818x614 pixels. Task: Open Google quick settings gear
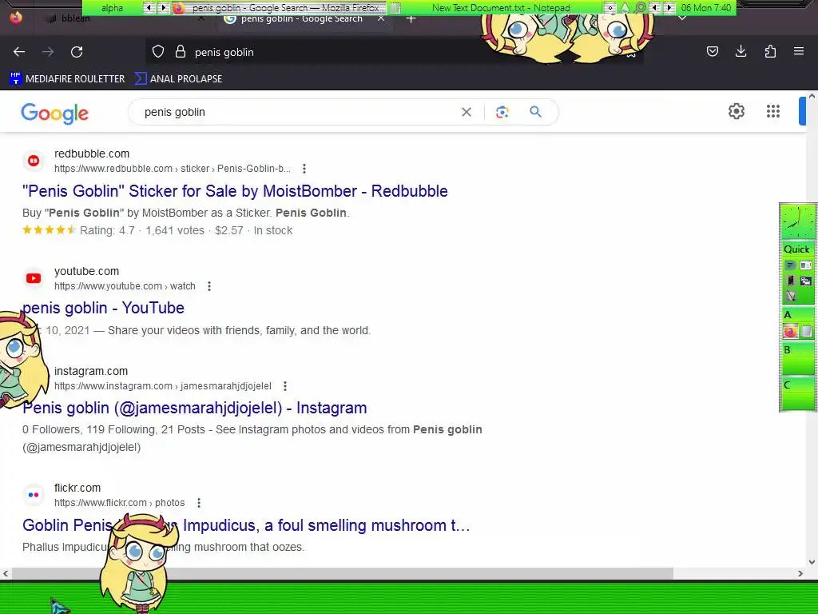tap(736, 111)
